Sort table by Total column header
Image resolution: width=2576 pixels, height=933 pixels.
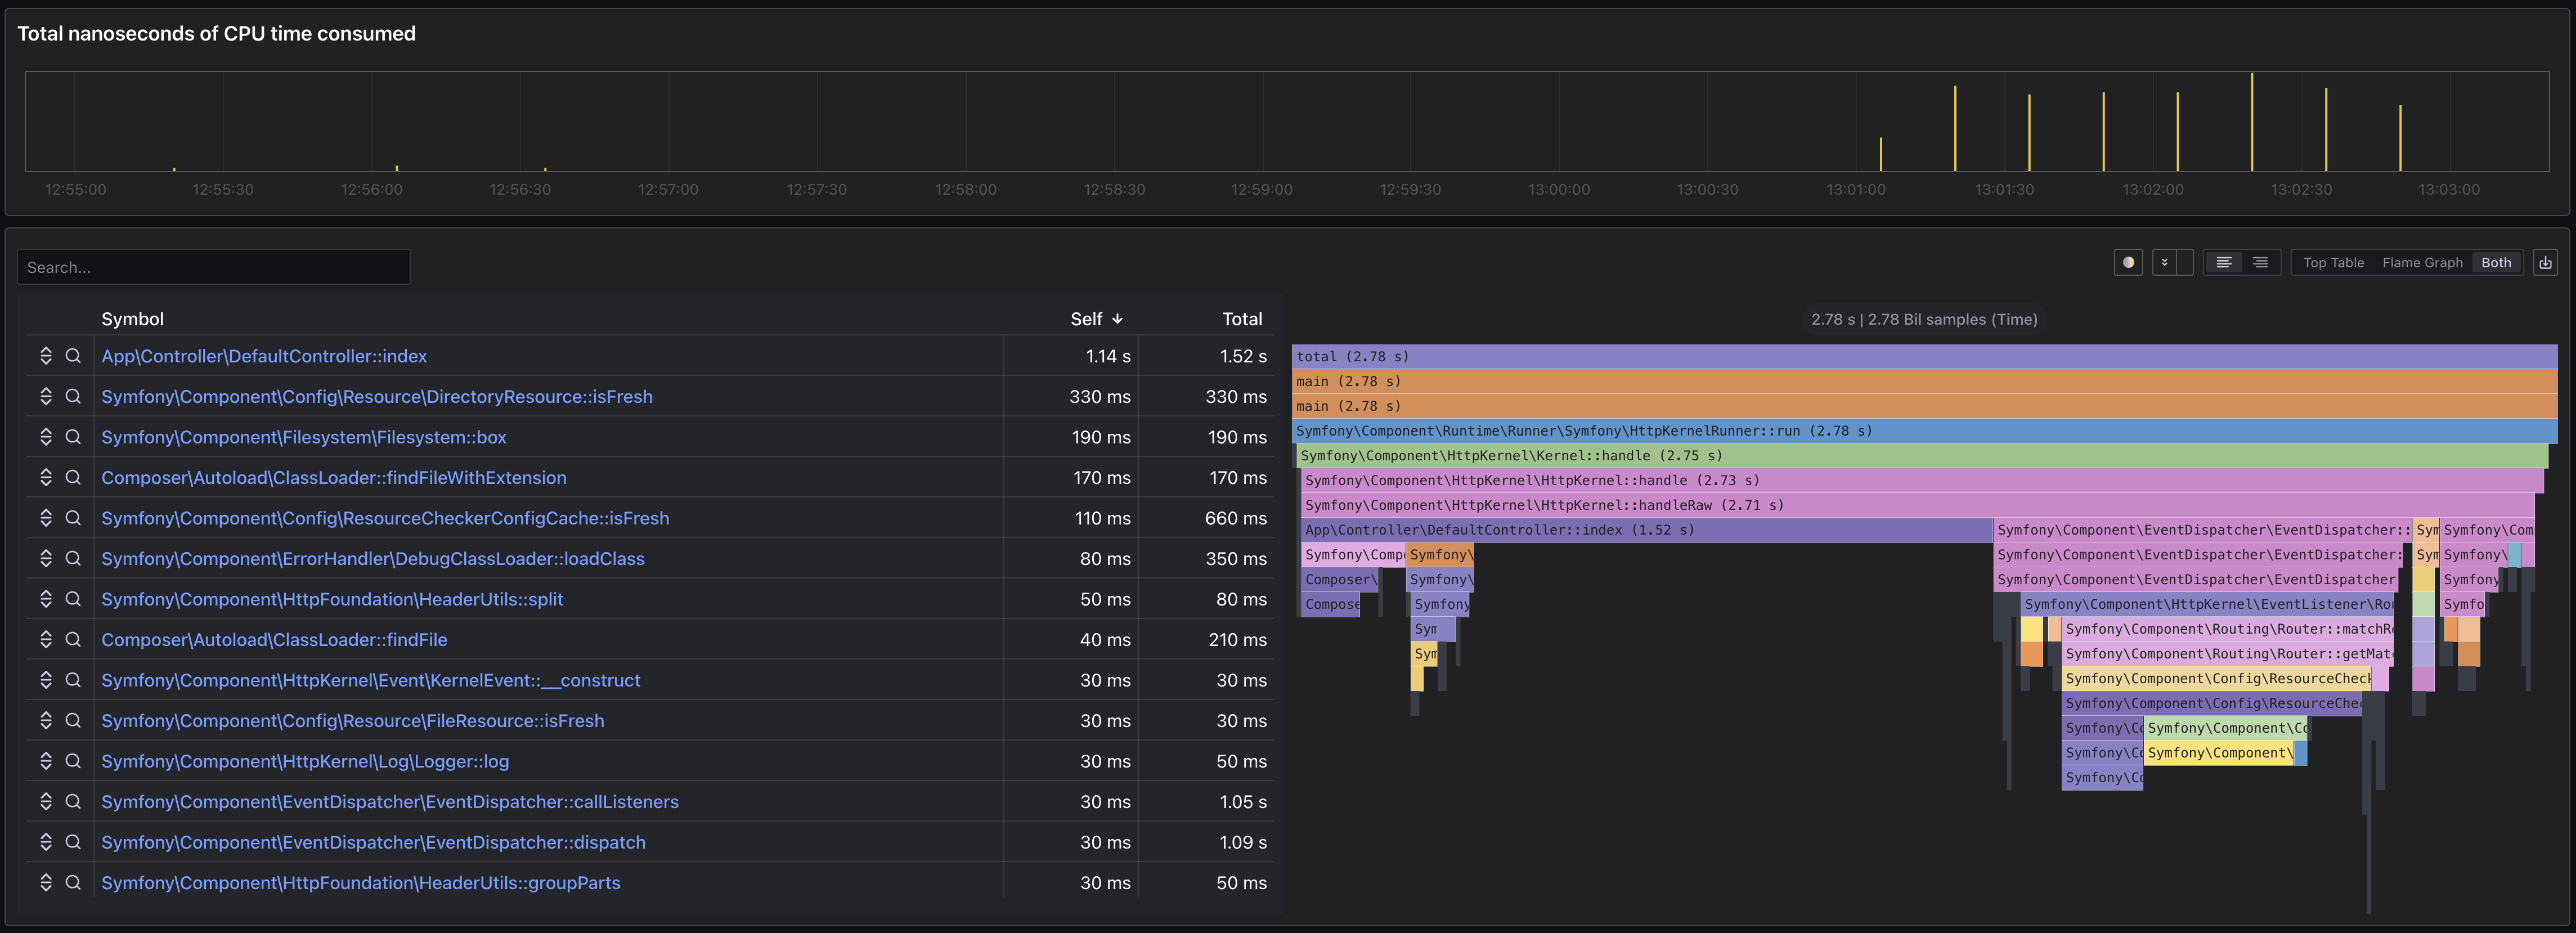[x=1241, y=319]
